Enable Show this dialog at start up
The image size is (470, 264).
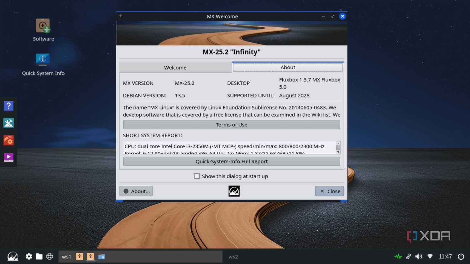coord(197,176)
